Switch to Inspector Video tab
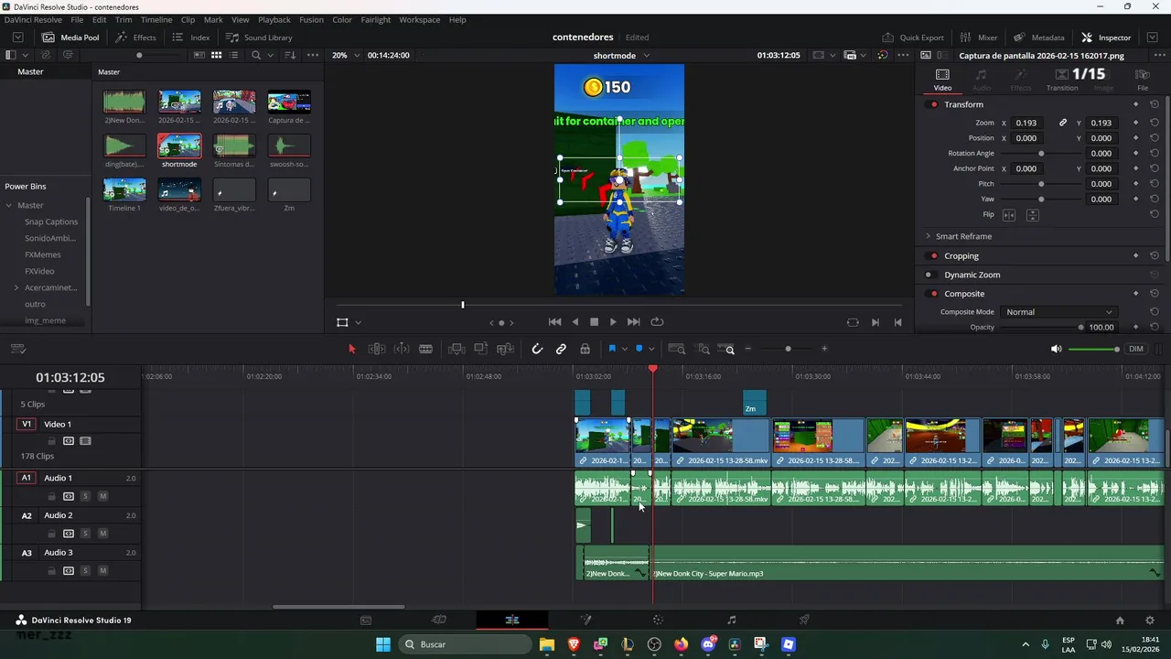 (x=942, y=80)
